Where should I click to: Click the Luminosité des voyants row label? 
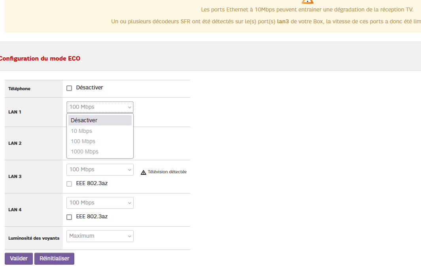(x=34, y=238)
